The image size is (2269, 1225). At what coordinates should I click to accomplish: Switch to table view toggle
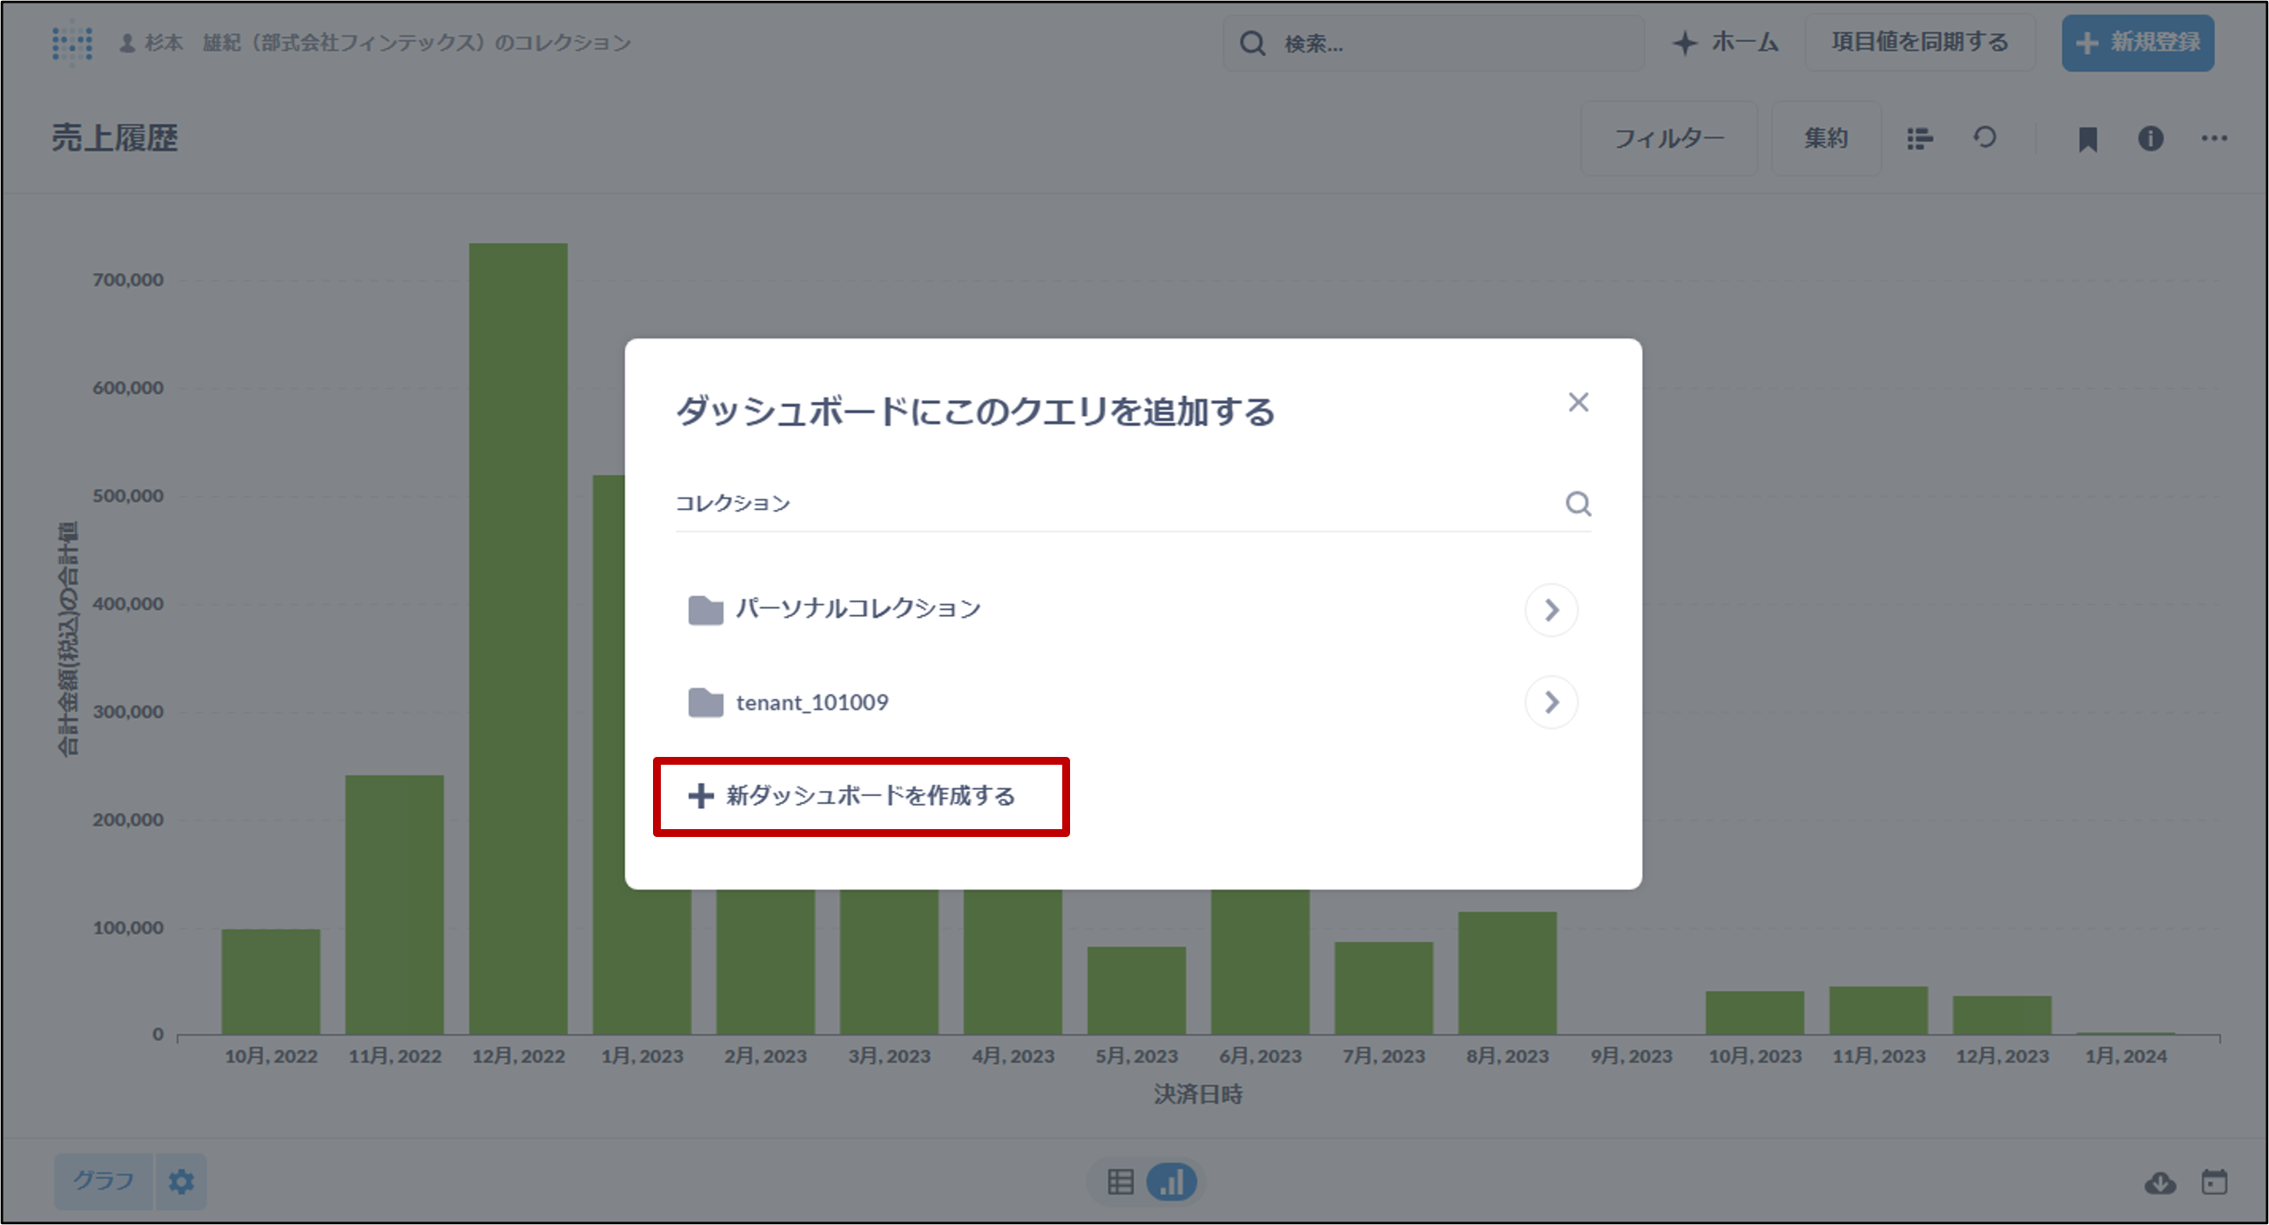[x=1121, y=1181]
